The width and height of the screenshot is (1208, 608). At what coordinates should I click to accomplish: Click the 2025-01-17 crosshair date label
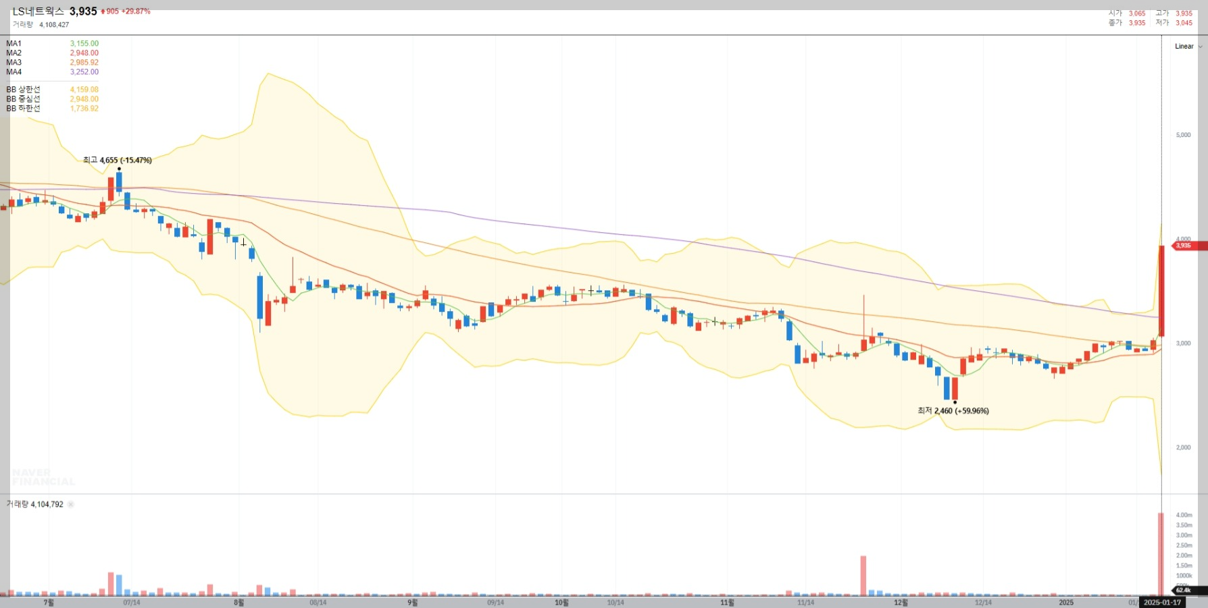tap(1163, 603)
